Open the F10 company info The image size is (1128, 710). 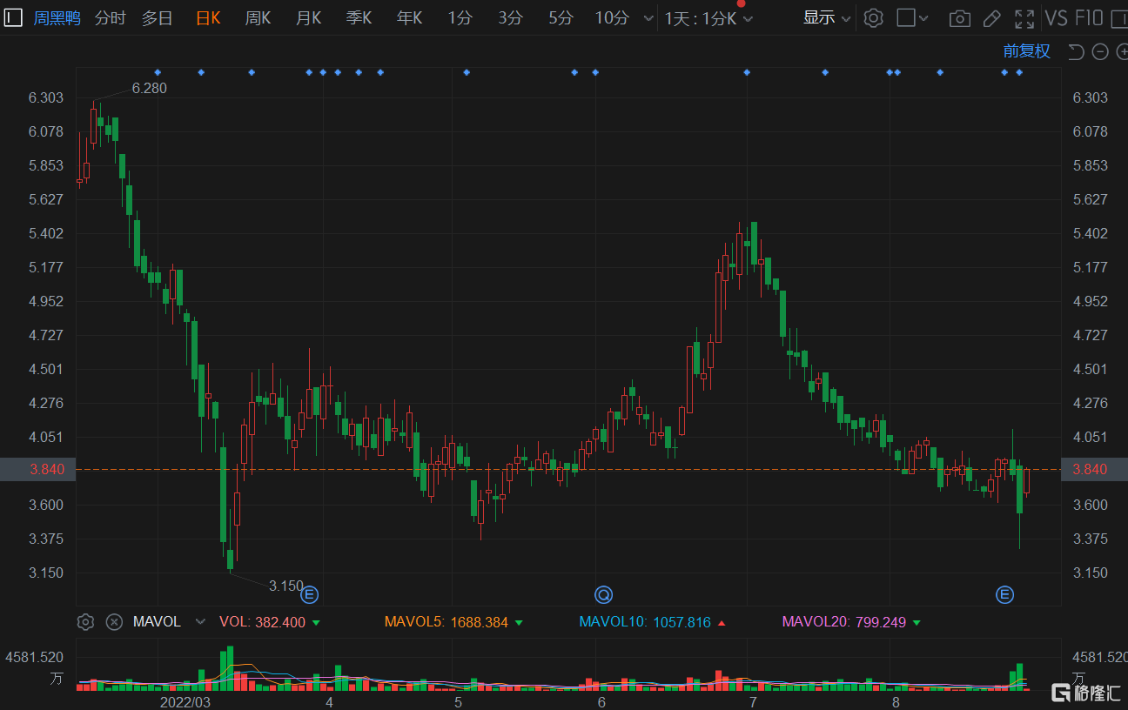(x=1090, y=18)
